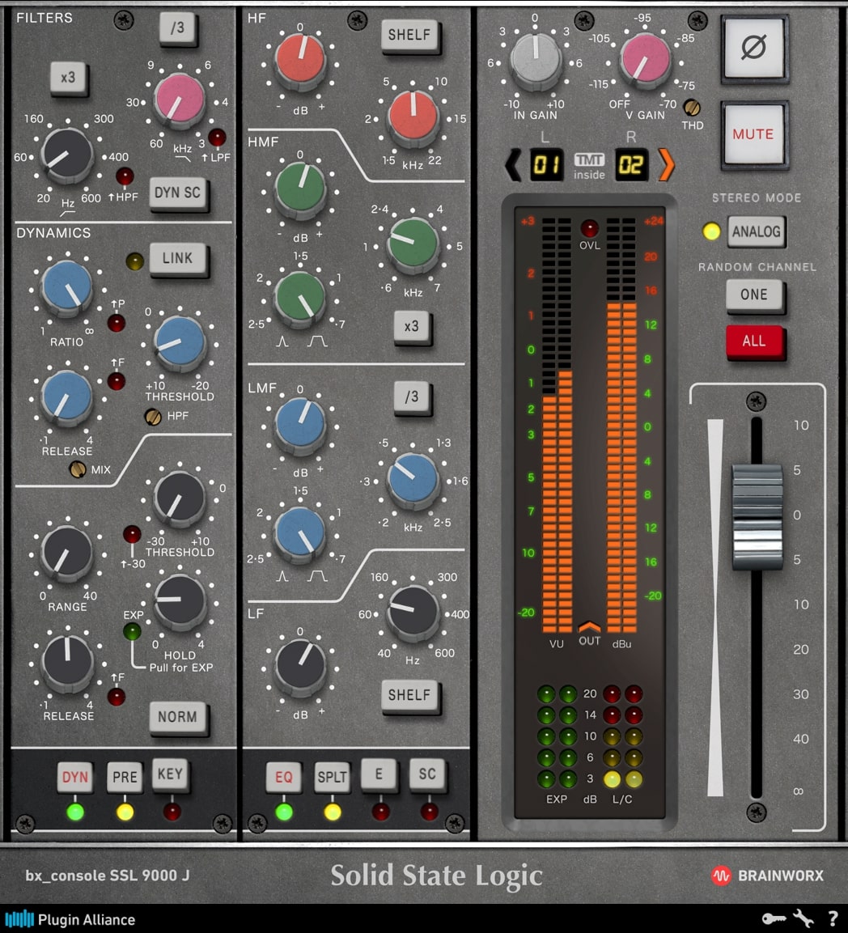
Task: Click the gate THRESHOLD knob
Action: pyautogui.click(x=180, y=499)
